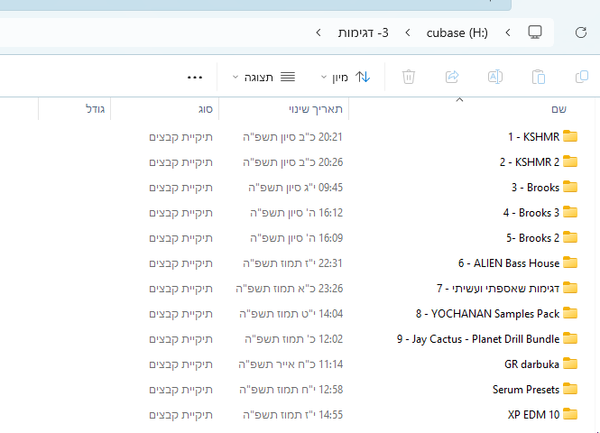Click the Refresh icon in address bar
600x433 pixels.
(x=581, y=32)
